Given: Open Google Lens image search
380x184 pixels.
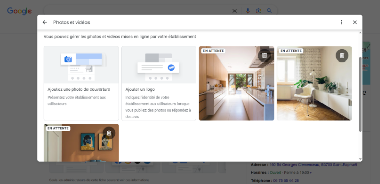Looking at the screenshot, I should tap(258, 11).
